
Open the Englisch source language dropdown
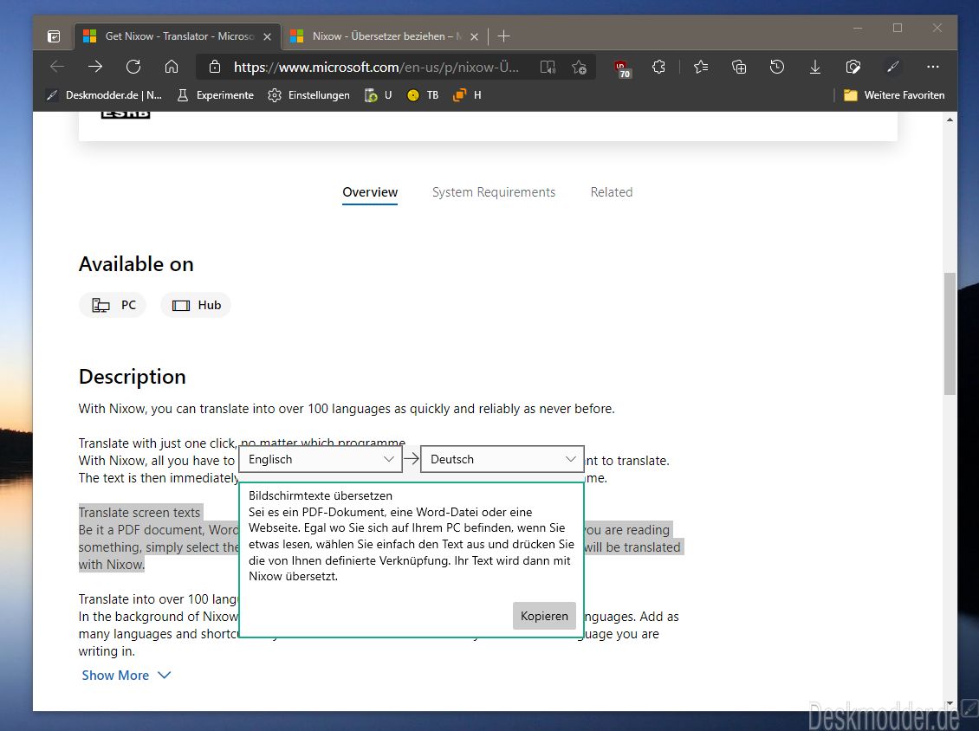[x=321, y=459]
